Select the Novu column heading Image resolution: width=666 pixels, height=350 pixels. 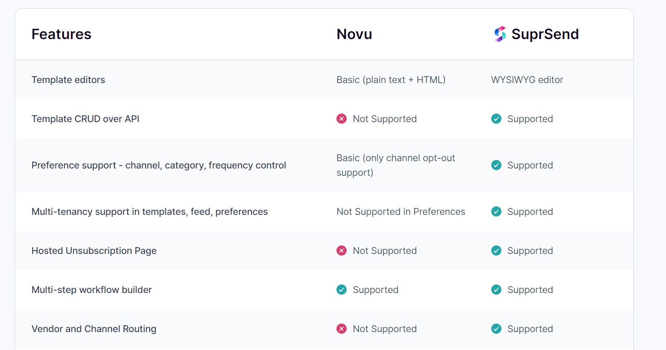(354, 34)
